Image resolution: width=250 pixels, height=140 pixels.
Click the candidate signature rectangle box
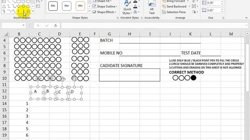click(129, 75)
